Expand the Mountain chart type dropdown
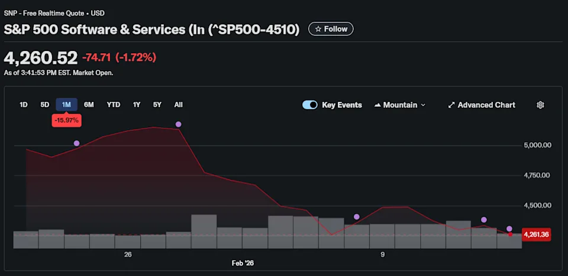 click(x=400, y=105)
